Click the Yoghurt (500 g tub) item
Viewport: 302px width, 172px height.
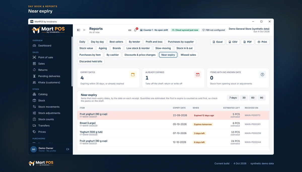[91, 132]
